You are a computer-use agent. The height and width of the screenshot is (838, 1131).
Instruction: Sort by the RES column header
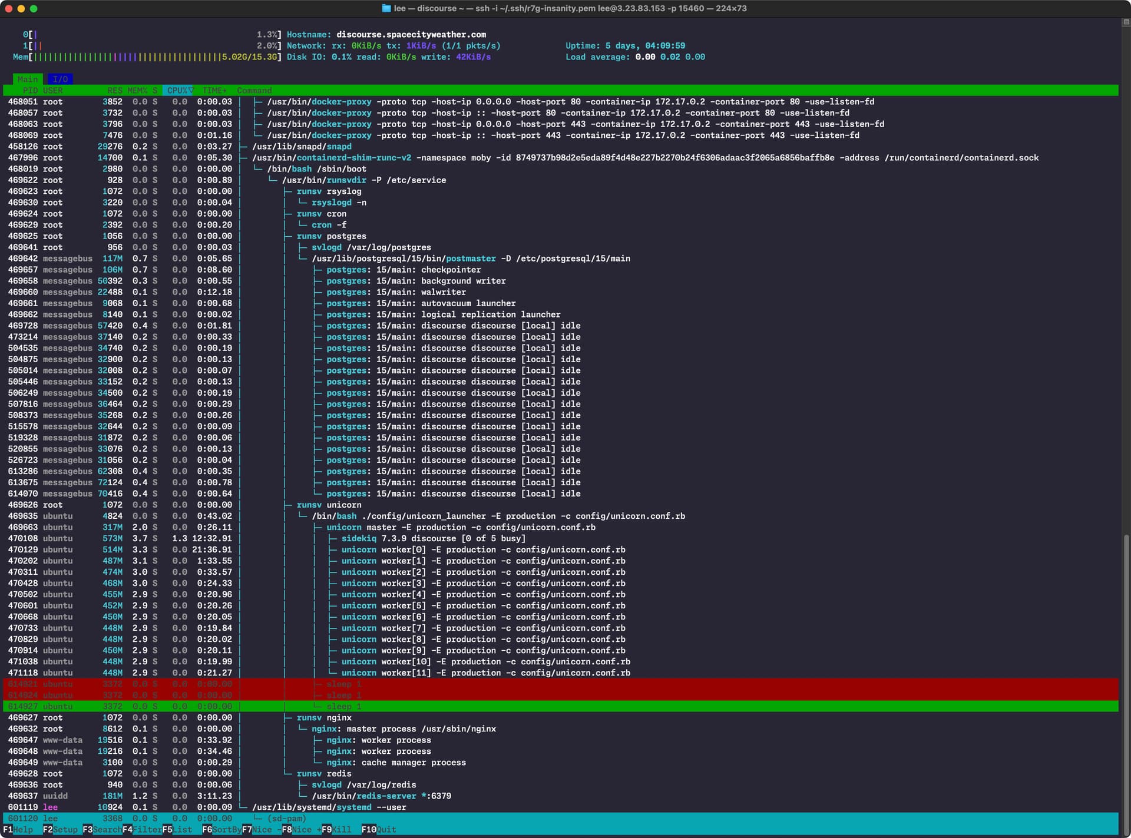pos(115,90)
